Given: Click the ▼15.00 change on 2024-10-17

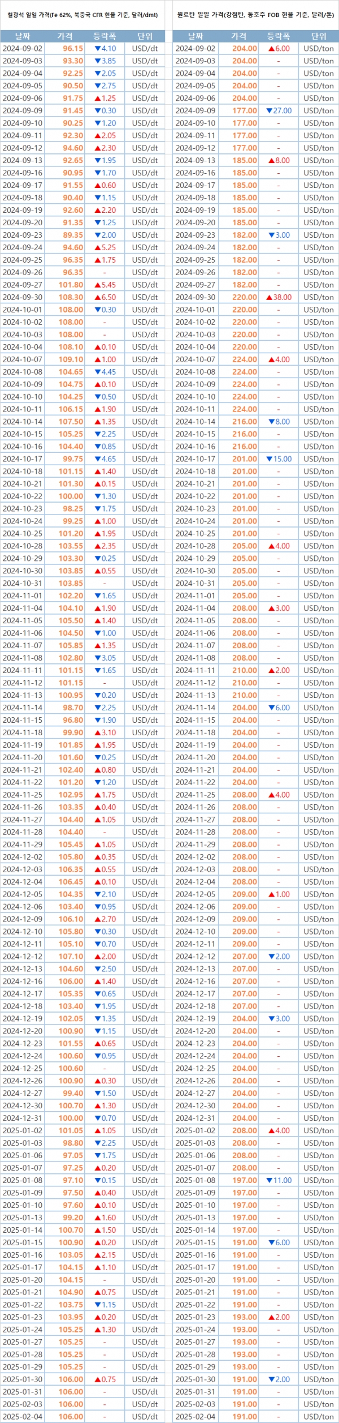Looking at the screenshot, I should pos(279,459).
